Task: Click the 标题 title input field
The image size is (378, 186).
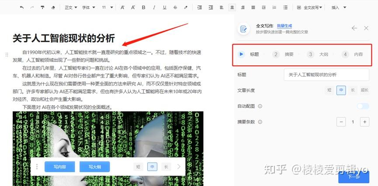Action: (x=326, y=75)
